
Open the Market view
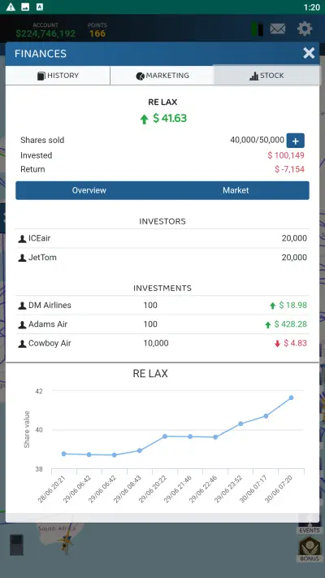click(236, 190)
